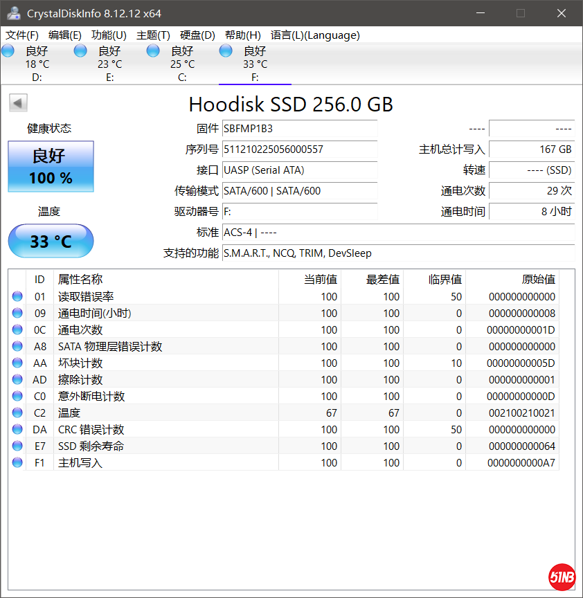Open the 文件(F) menu
Viewport: 583px width, 598px height.
22,35
